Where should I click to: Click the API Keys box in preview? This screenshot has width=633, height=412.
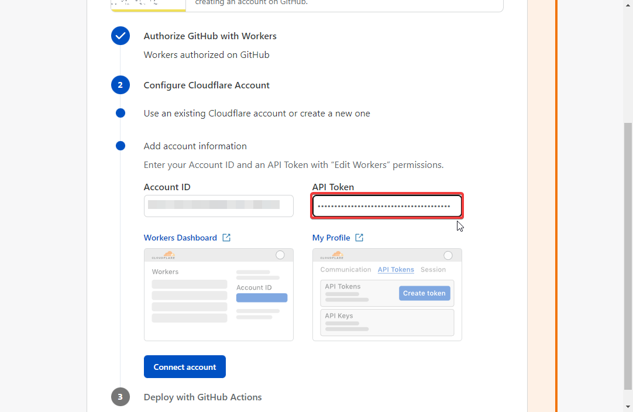(x=387, y=322)
